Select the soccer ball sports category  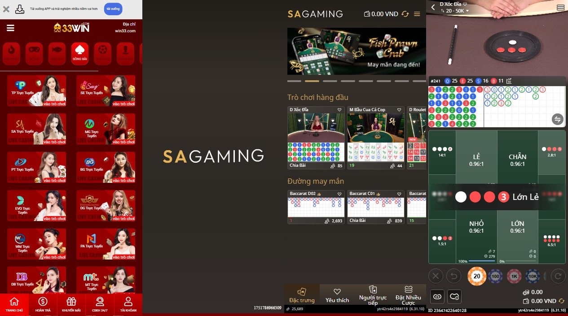pyautogui.click(x=102, y=53)
